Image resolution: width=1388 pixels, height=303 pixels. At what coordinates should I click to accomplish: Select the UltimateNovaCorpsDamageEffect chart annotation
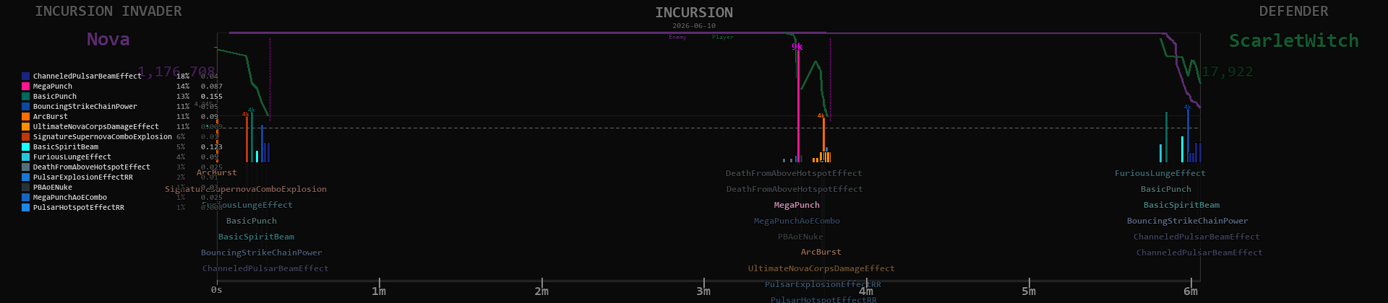point(821,268)
